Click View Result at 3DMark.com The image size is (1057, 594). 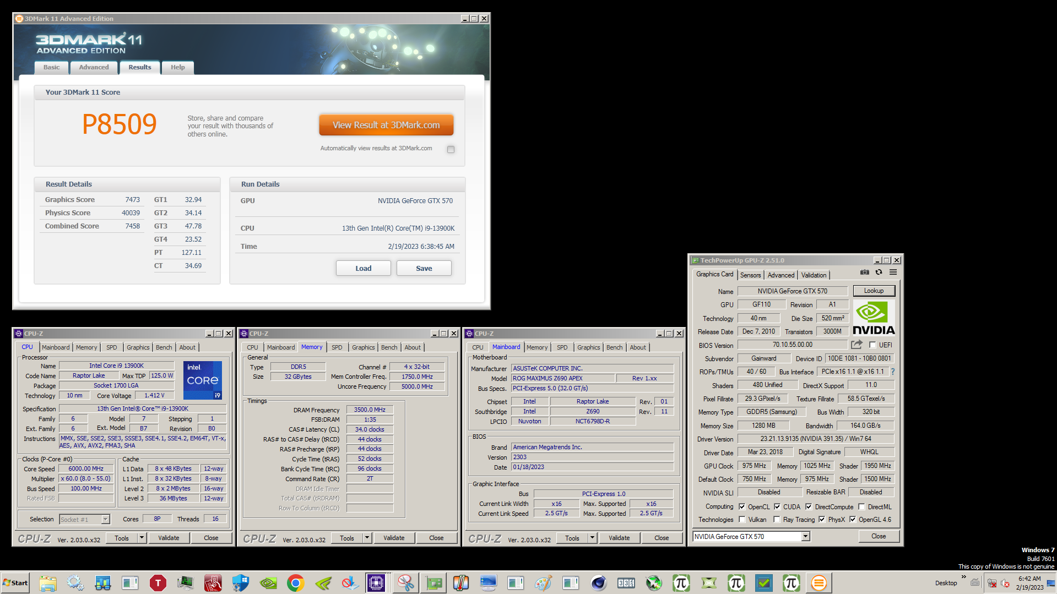[386, 125]
